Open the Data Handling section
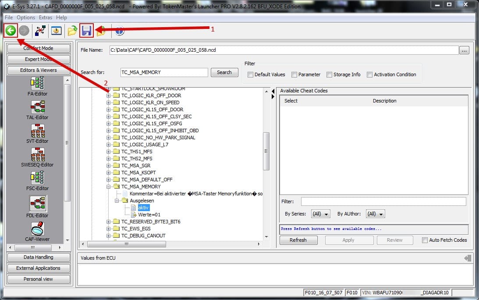Image resolution: width=479 pixels, height=300 pixels. tap(39, 257)
